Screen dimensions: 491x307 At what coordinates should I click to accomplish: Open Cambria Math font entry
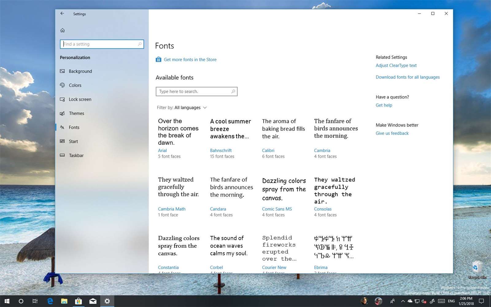point(172,209)
